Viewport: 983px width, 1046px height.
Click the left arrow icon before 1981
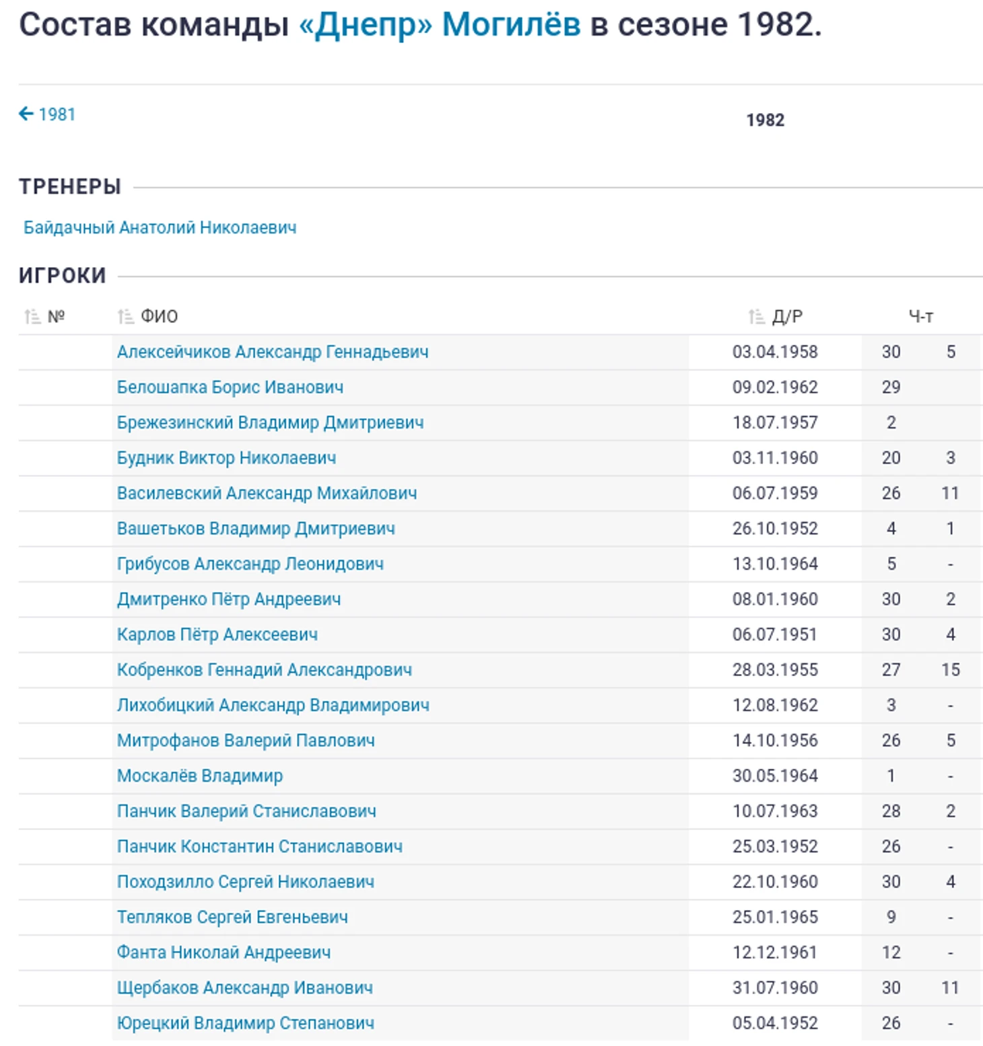click(x=26, y=114)
